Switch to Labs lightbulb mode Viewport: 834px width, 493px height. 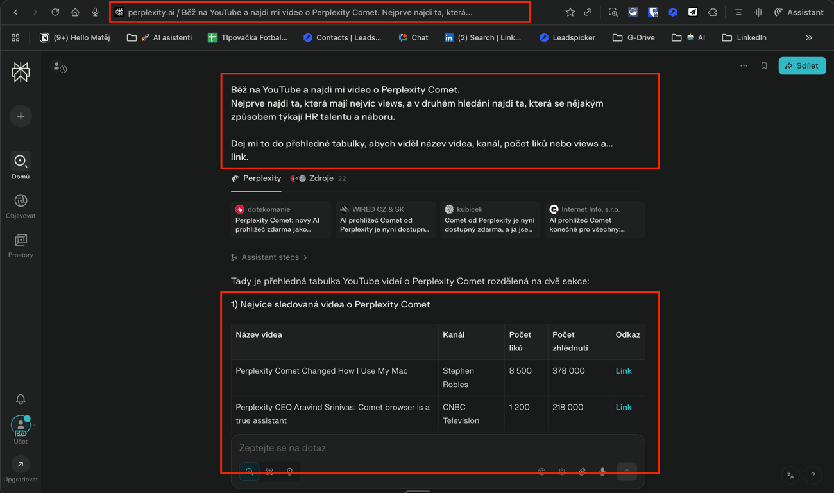point(290,471)
